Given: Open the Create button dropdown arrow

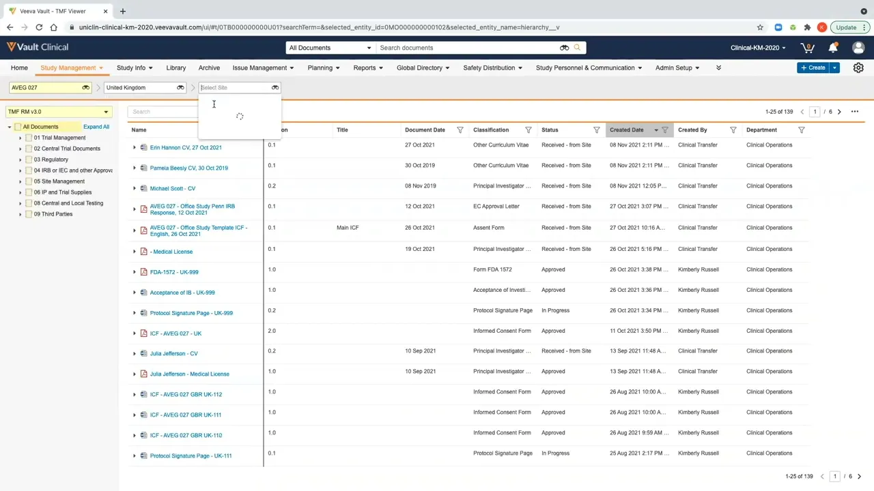Looking at the screenshot, I should [x=834, y=68].
